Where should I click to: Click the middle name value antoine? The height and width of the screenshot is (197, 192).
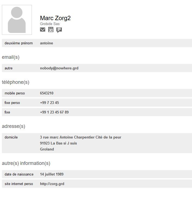click(x=47, y=43)
